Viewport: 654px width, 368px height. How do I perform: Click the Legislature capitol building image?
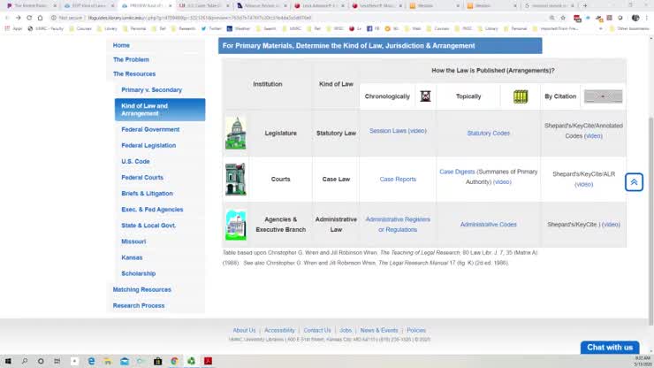coord(236,134)
